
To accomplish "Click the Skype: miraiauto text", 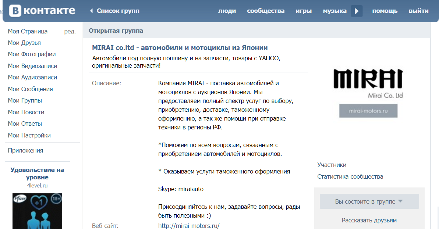I will coord(181,189).
